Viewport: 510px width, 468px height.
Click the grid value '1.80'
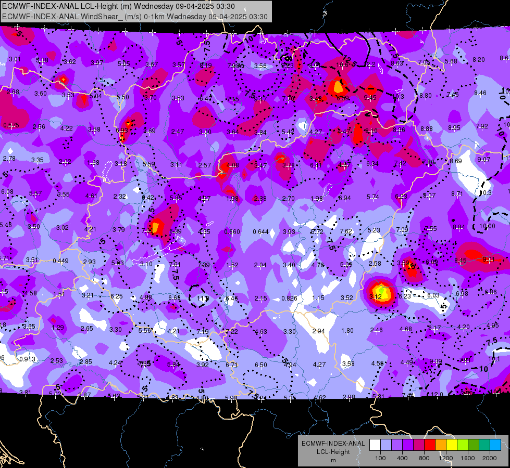pos(347,331)
